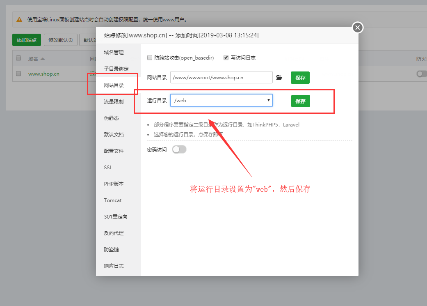Click the folder browse icon beside 网站目录
427x306 pixels.
point(279,78)
